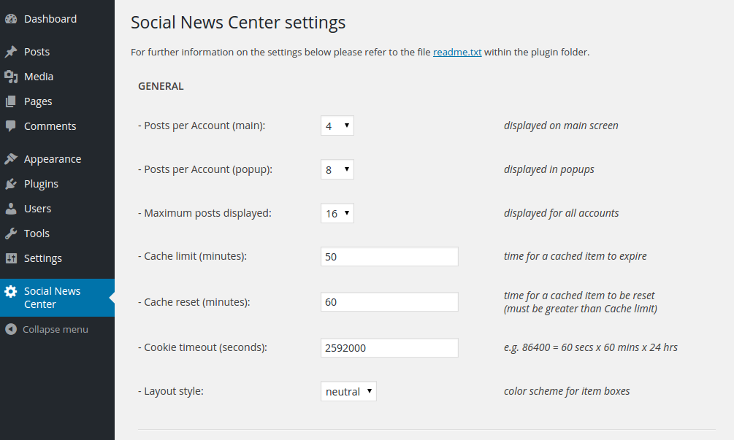This screenshot has width=734, height=440.
Task: Open Posts per Account (popup) dropdown
Action: point(337,169)
